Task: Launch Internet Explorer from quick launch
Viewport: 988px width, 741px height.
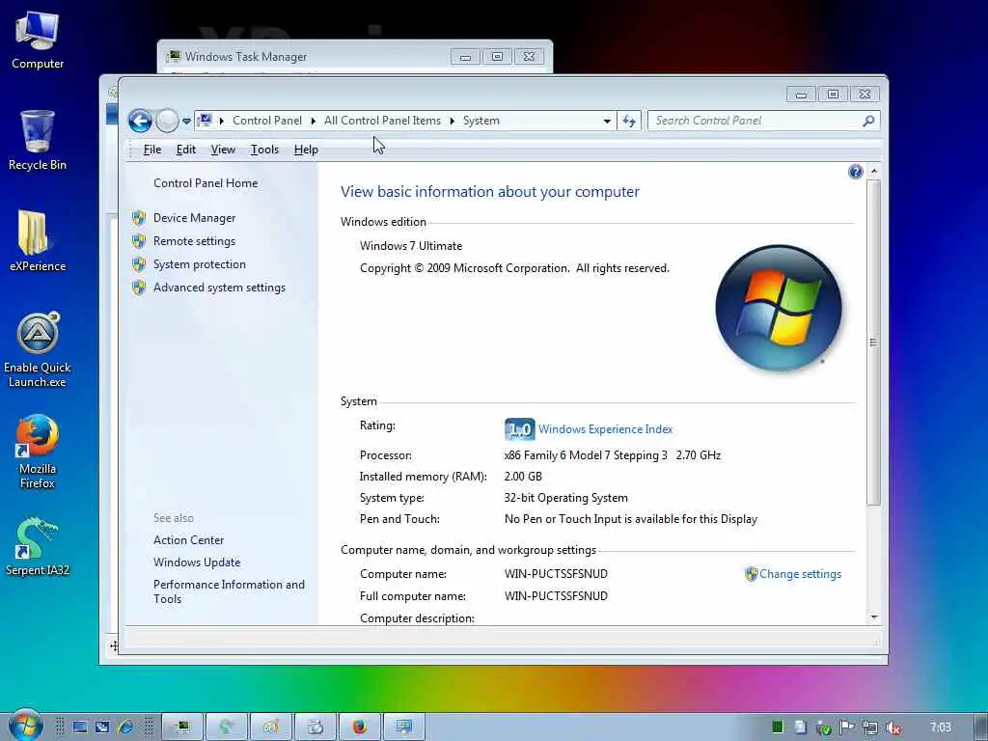Action: pos(124,727)
